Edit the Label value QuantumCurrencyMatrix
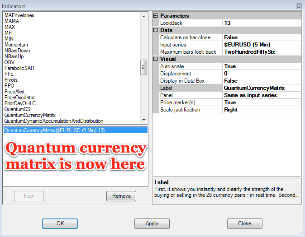 262,88
